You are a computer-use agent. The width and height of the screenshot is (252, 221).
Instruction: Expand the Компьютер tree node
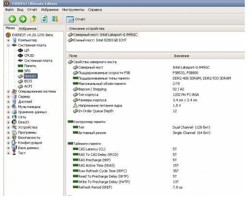(x=8, y=40)
